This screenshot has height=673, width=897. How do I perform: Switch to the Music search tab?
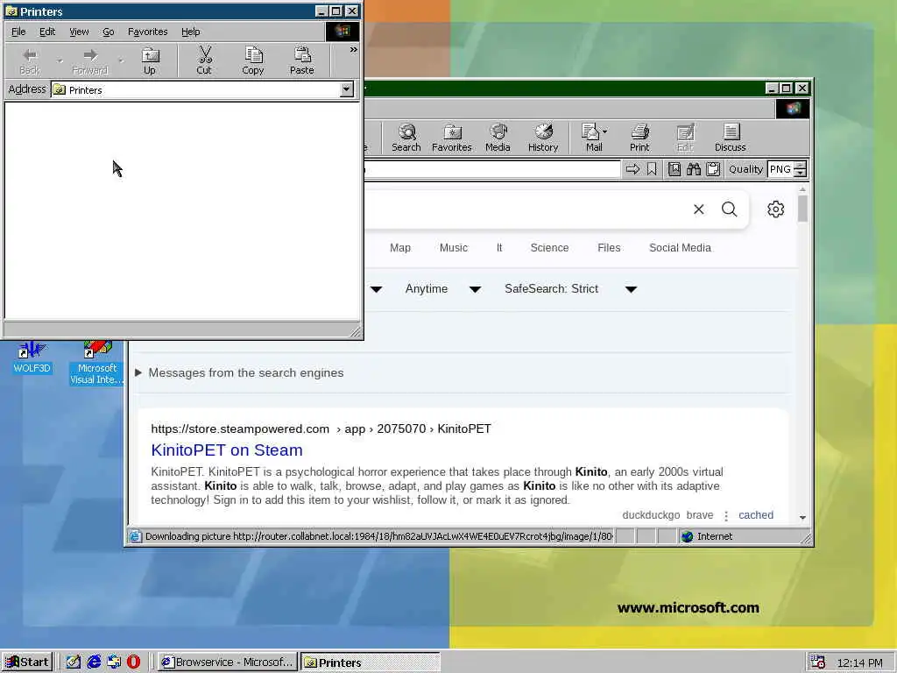(x=454, y=248)
